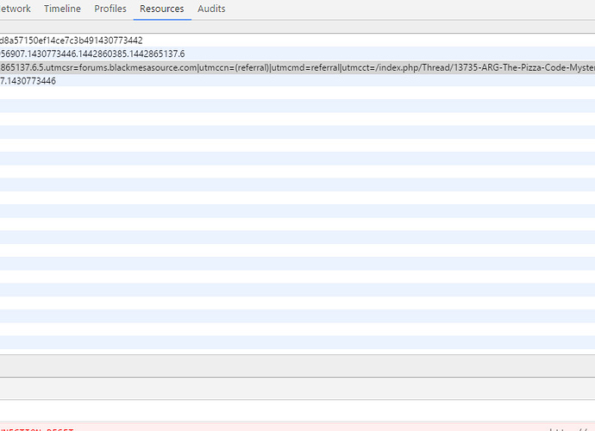Switch to the Timeline tab

[62, 9]
